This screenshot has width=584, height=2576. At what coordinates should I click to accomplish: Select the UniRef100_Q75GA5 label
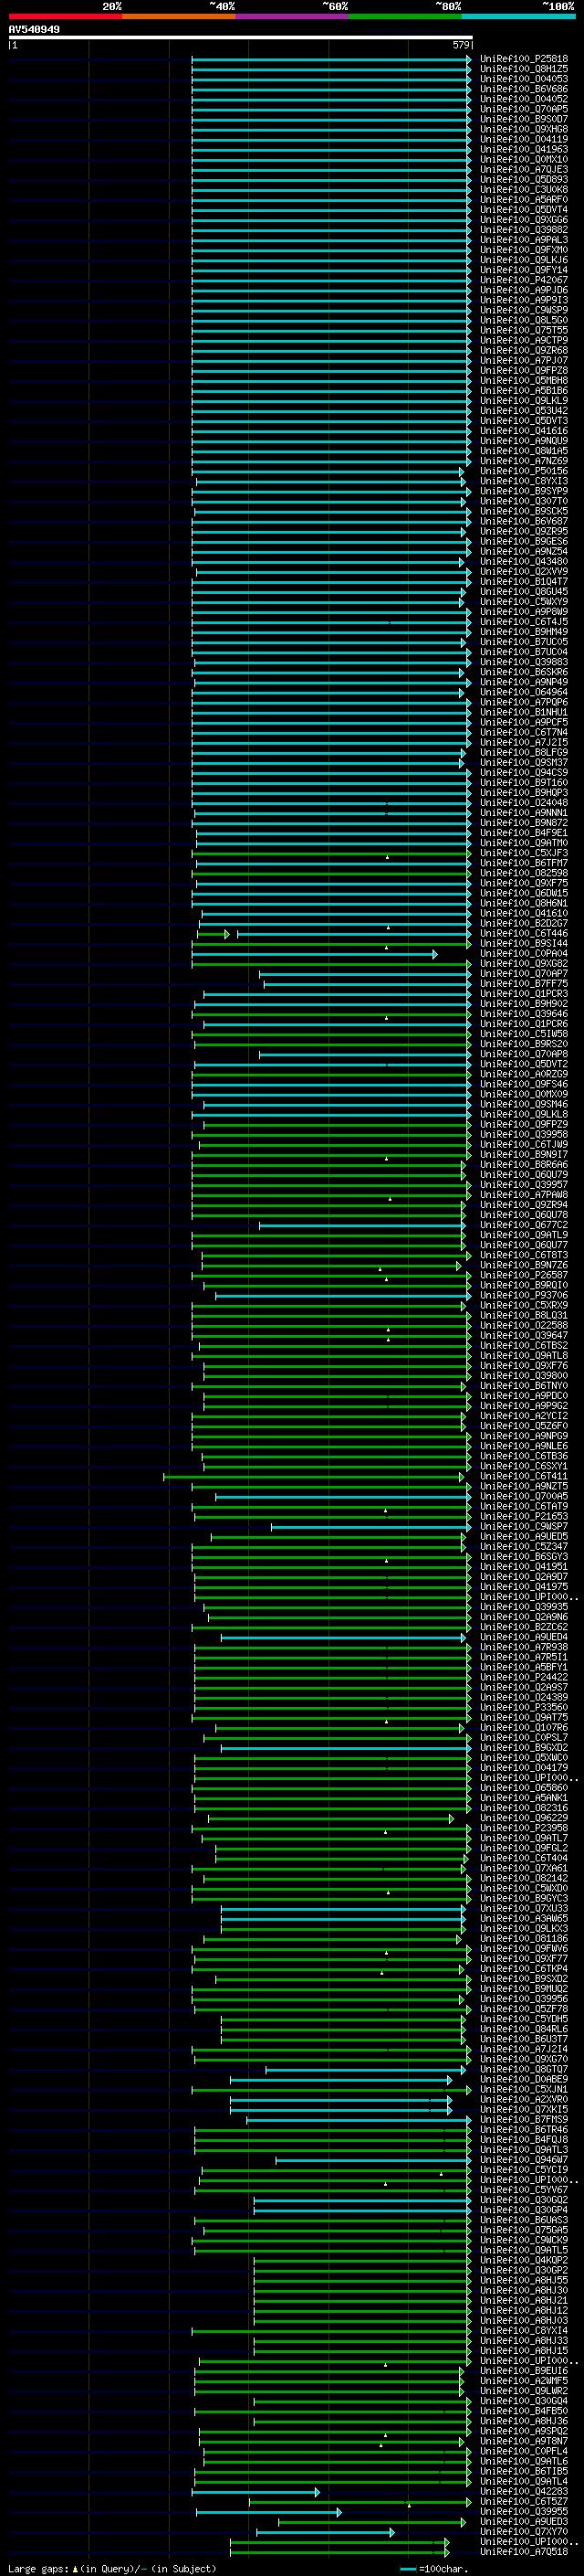point(524,2230)
